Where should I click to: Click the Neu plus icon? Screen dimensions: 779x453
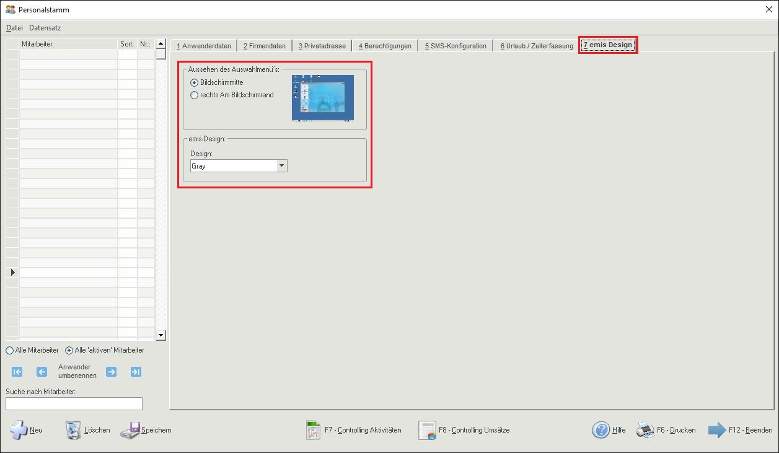coord(19,429)
